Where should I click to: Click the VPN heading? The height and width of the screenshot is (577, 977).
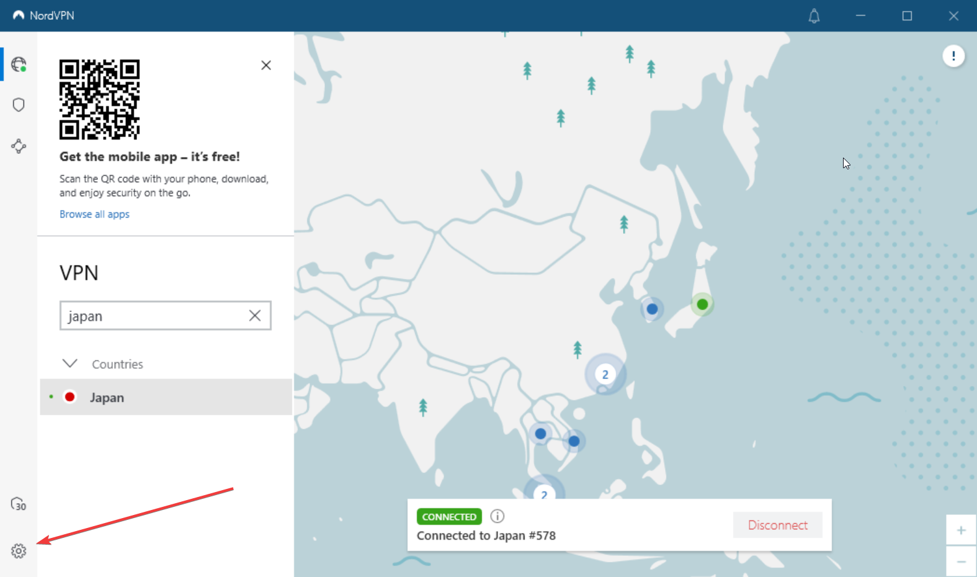[79, 273]
